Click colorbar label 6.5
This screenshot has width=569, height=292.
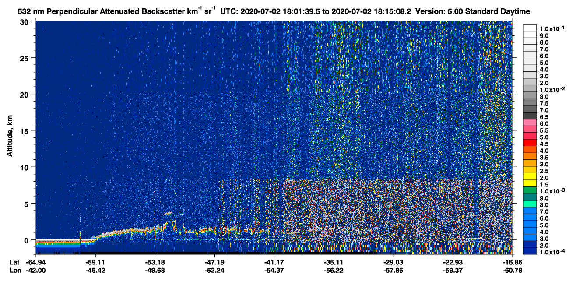(544, 117)
